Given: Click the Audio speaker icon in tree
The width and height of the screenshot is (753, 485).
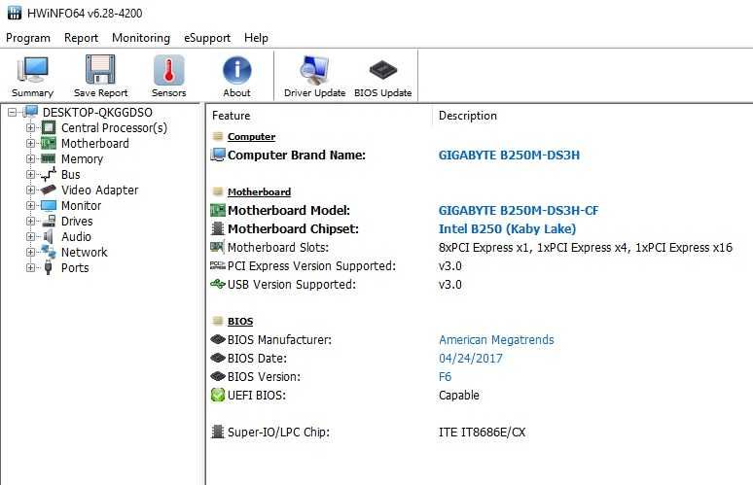Looking at the screenshot, I should [48, 236].
